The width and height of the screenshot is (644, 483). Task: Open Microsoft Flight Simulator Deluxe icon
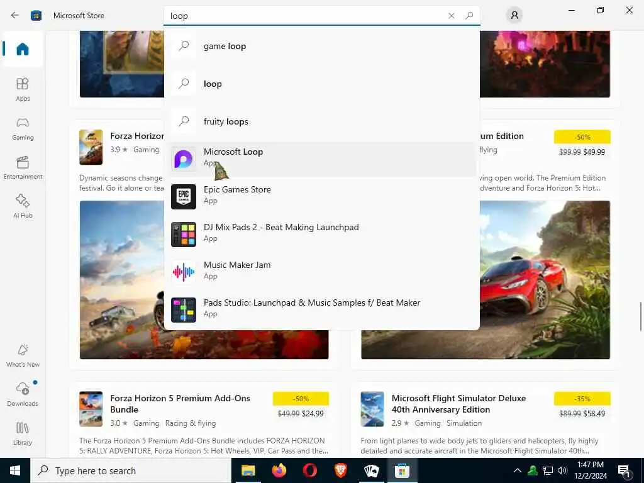coord(372,409)
